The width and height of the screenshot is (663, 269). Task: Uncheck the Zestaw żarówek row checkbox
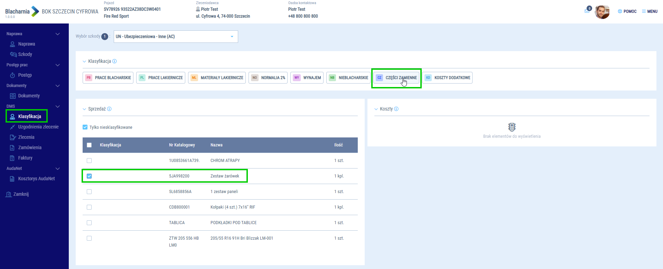[89, 176]
